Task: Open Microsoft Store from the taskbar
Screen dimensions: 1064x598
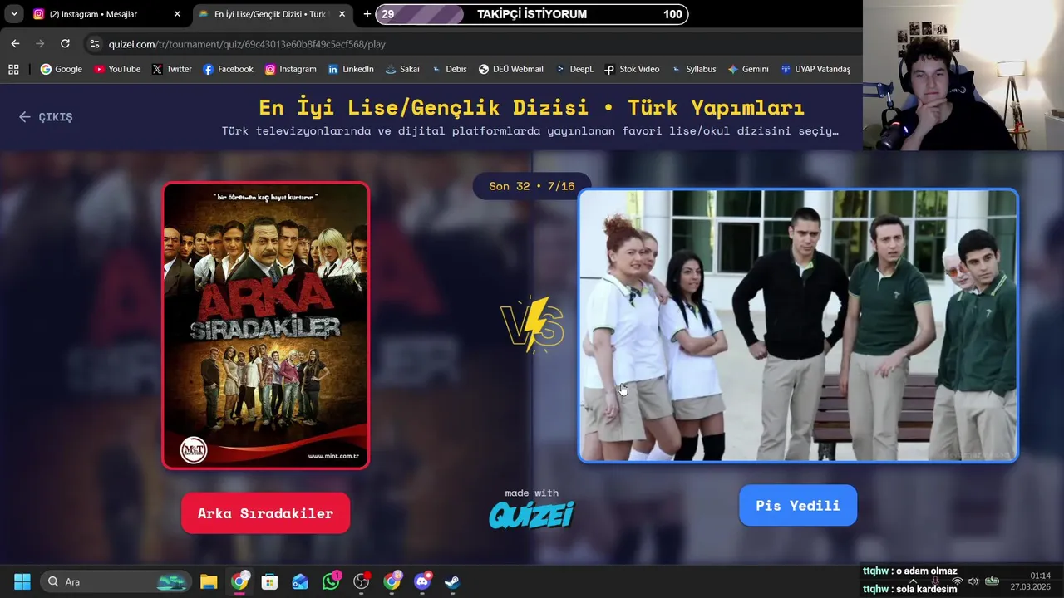Action: [269, 581]
